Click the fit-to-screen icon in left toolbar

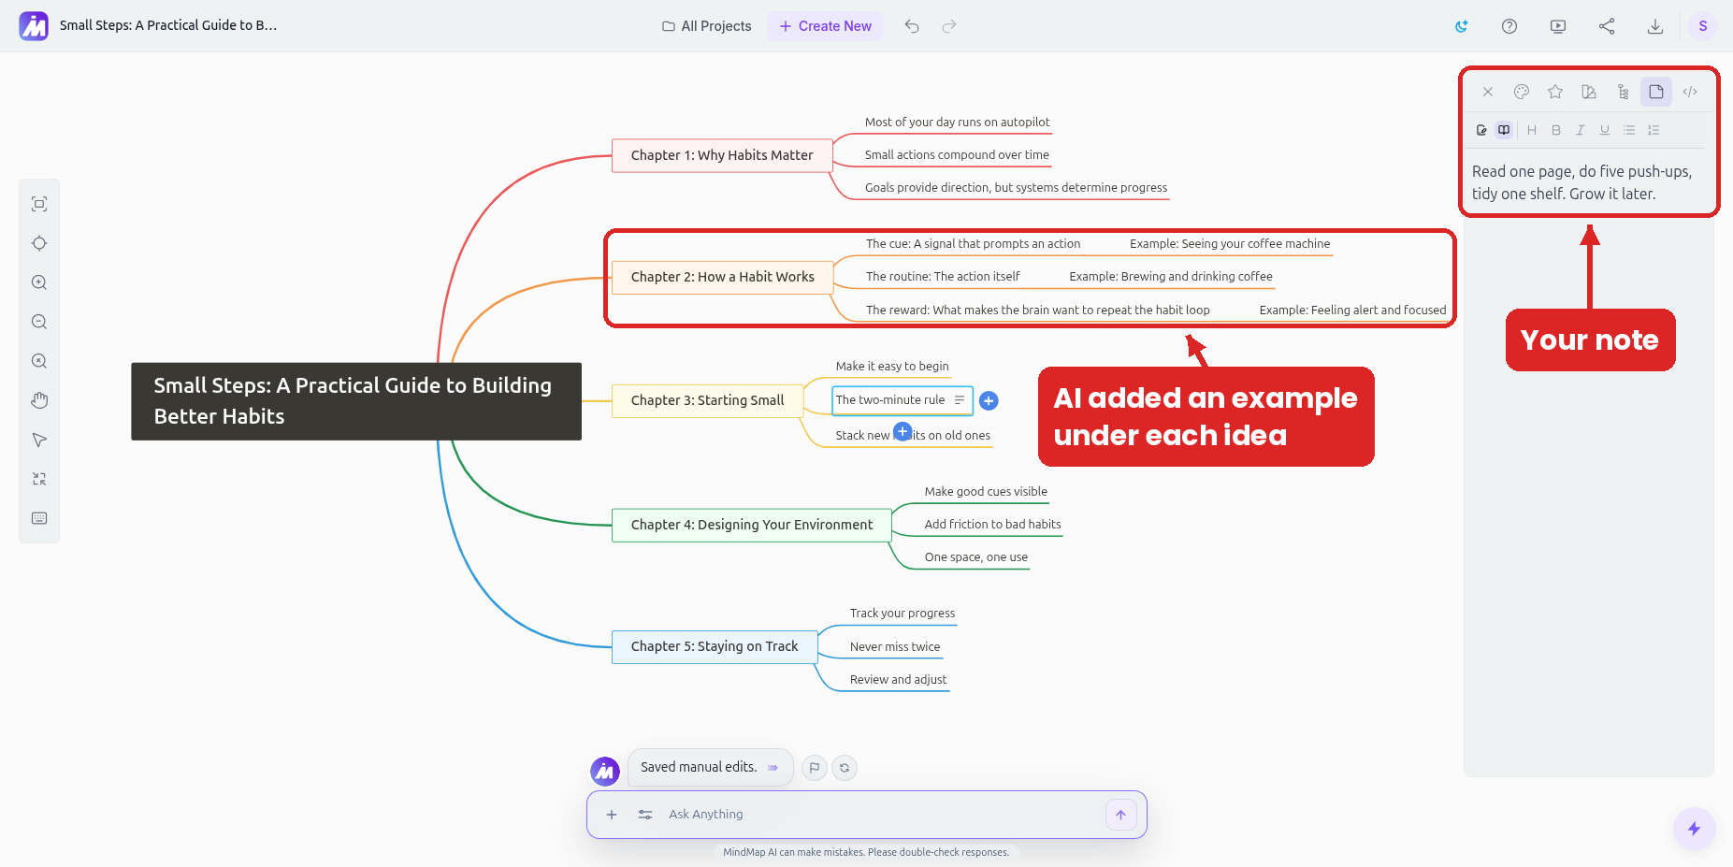coord(39,204)
